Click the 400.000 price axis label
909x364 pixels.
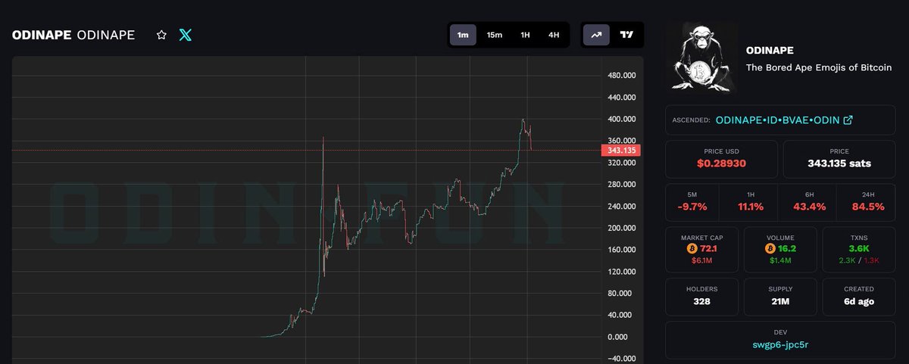point(623,120)
